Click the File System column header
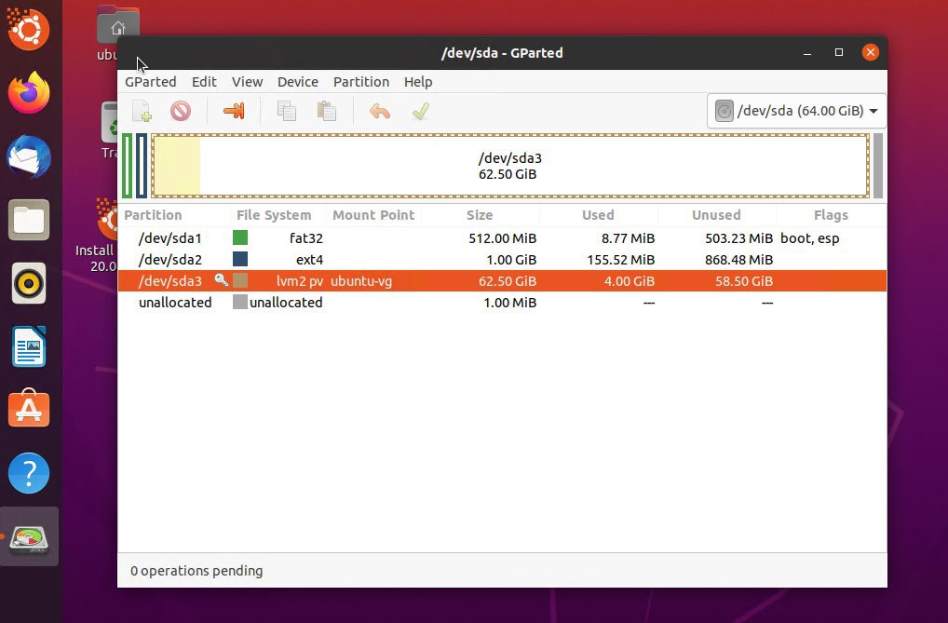This screenshot has width=948, height=623. 278,215
